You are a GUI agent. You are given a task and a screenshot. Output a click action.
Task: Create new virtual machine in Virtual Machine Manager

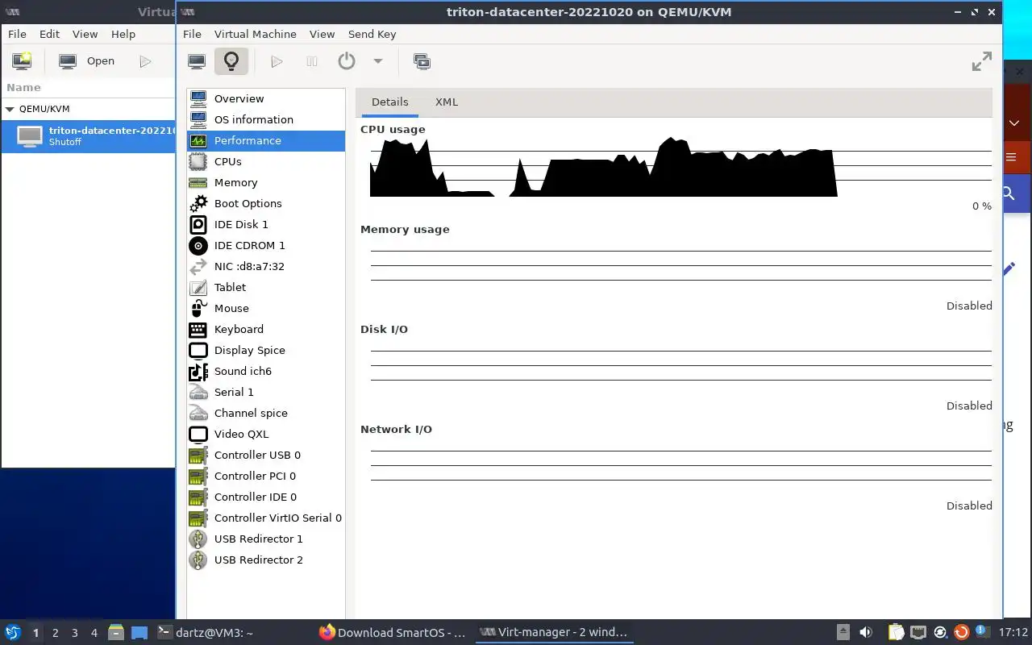[22, 61]
